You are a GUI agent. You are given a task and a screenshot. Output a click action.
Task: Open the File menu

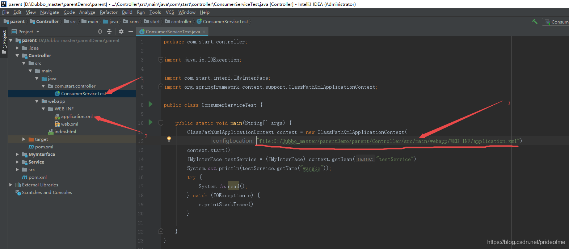[5, 12]
